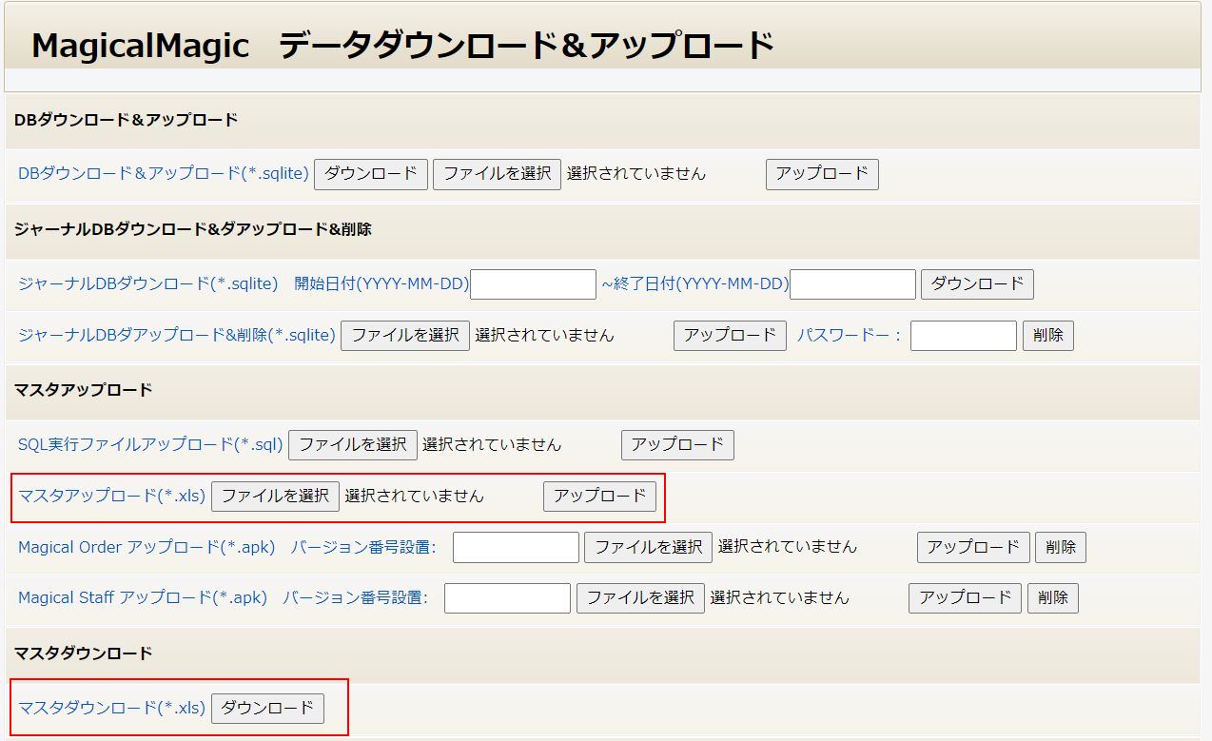Download the journal DB by date range
Screen dimensions: 1212x741
coord(977,284)
